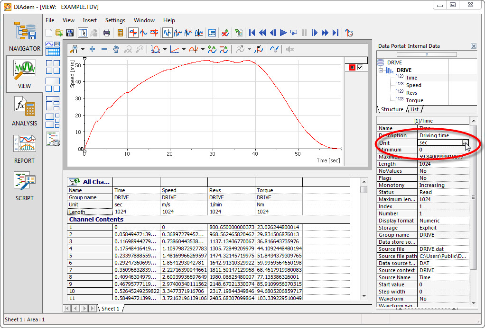Screen dimensions: 485x328
Task: Collapse the DRIVE group tree node
Action: click(381, 70)
